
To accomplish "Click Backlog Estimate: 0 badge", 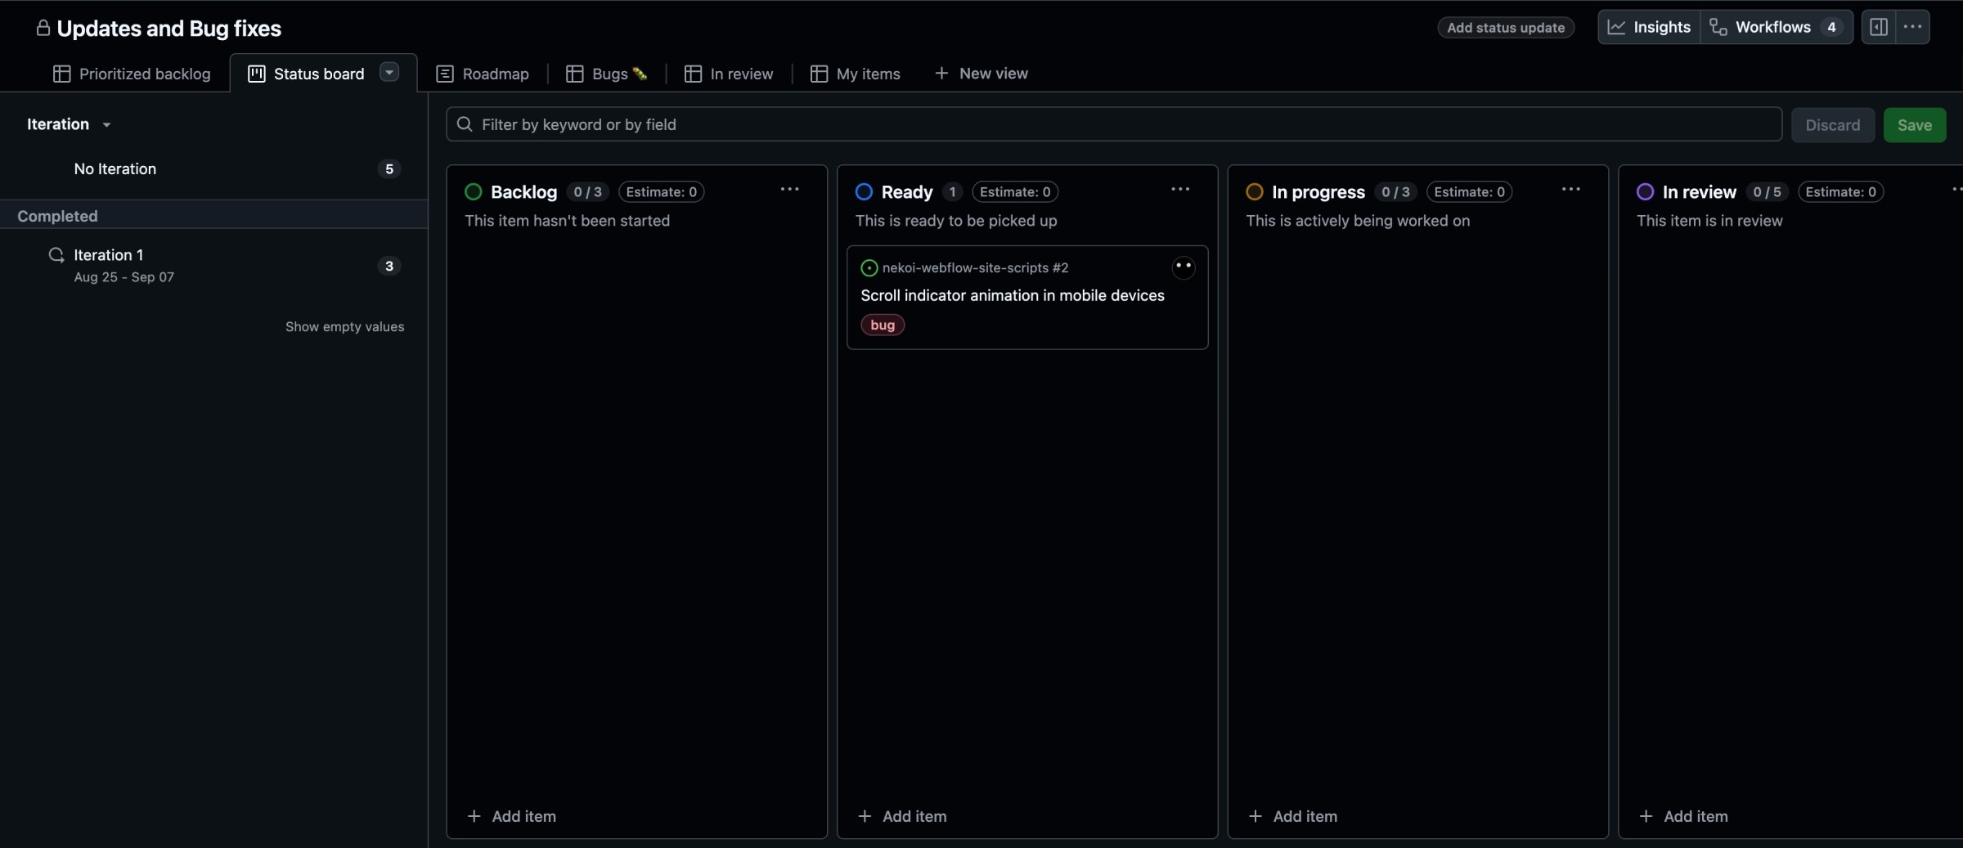I will click(661, 191).
